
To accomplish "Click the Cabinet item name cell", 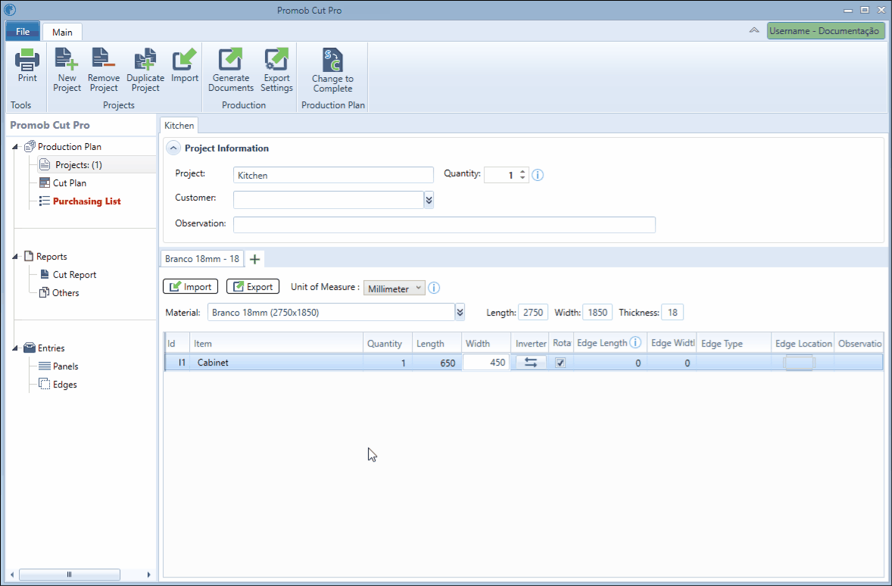I will (276, 363).
